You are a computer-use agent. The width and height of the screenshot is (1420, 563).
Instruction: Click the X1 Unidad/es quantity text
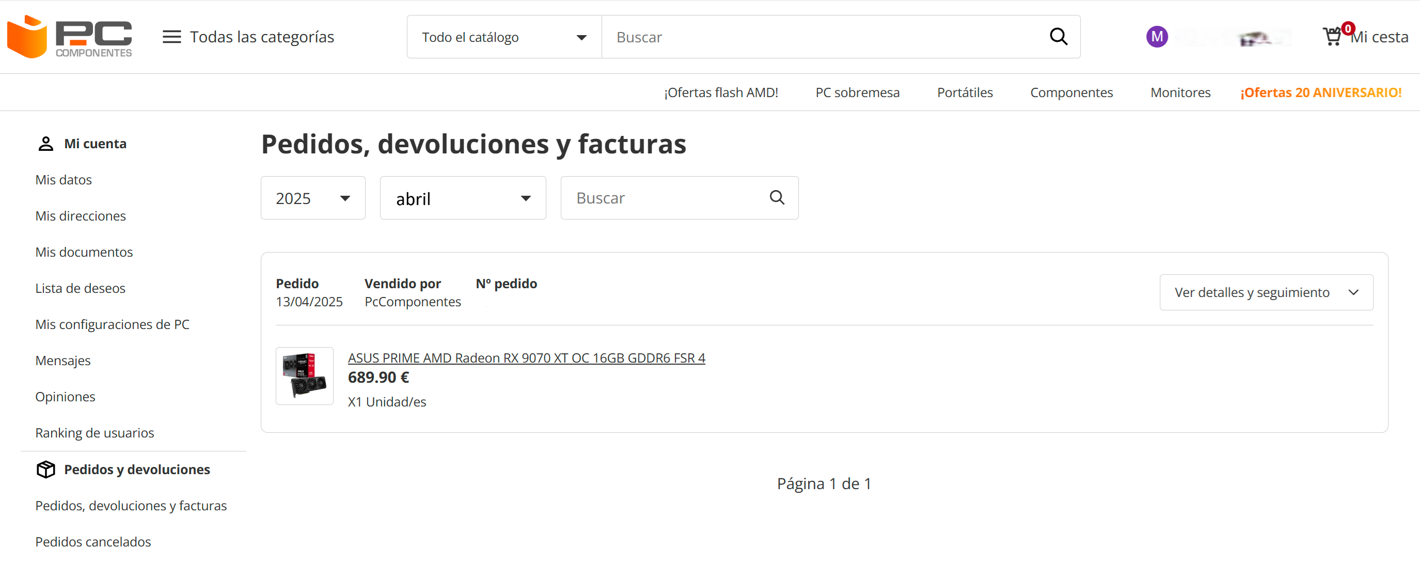click(x=387, y=402)
